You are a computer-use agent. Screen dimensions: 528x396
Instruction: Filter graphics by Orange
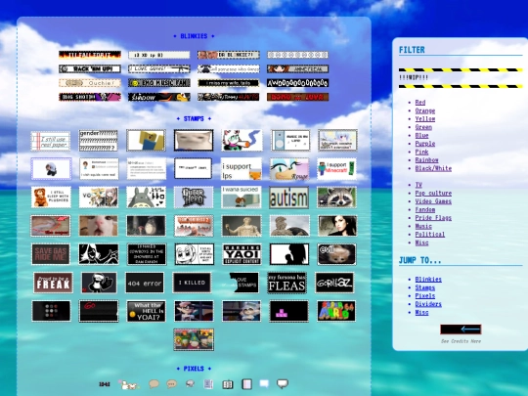coord(425,110)
